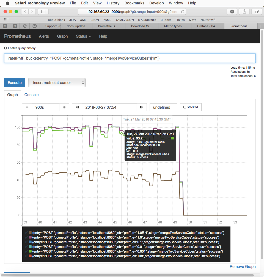The height and width of the screenshot is (277, 264).
Task: Enable query history checkbox
Action: [x=5, y=48]
